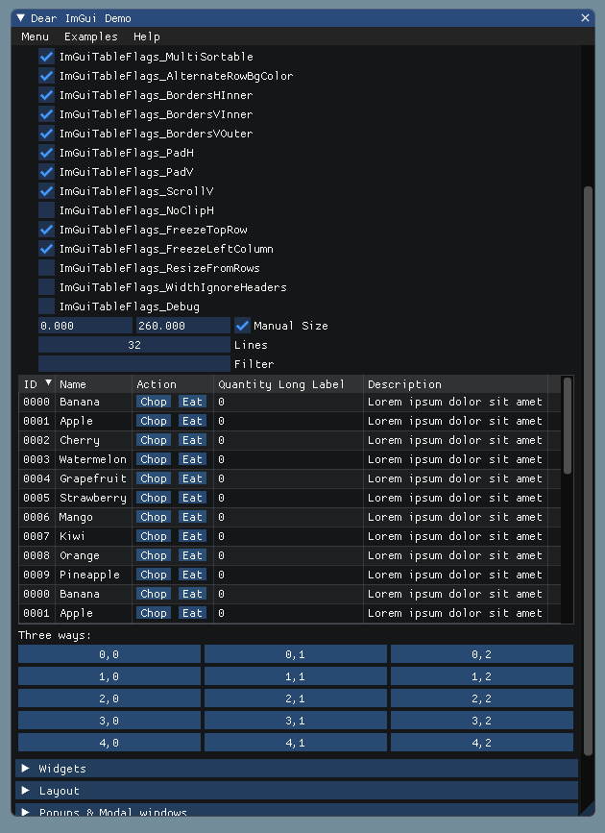Click the window resize grip corner

click(589, 810)
